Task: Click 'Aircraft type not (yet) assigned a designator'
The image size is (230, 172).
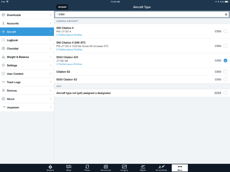Action: [84, 93]
